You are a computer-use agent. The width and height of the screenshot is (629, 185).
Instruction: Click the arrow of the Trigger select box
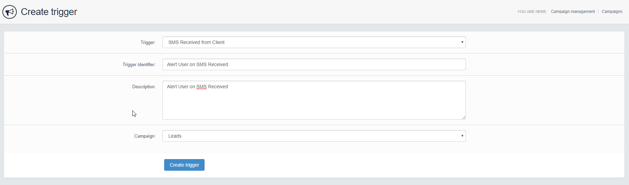pos(462,42)
